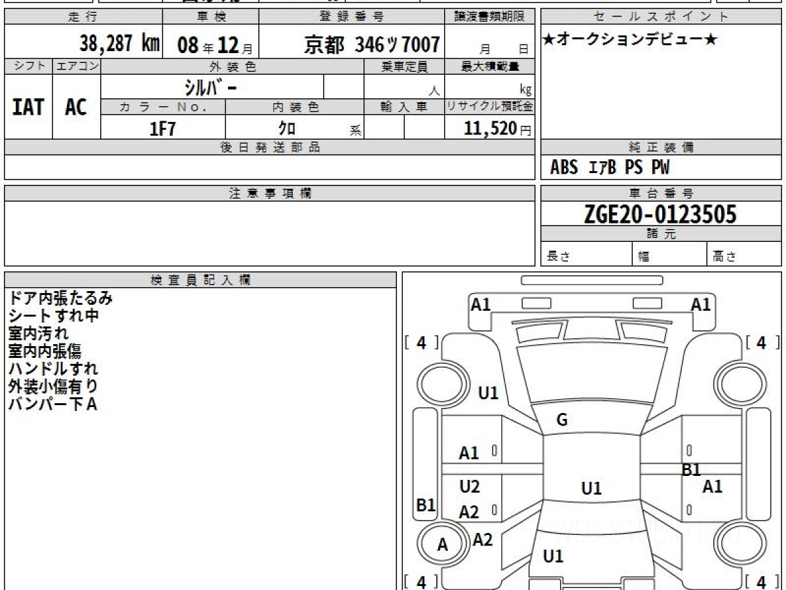This screenshot has width=786, height=590.
Task: Select inspector note 室内内張傷
Action: coord(45,351)
